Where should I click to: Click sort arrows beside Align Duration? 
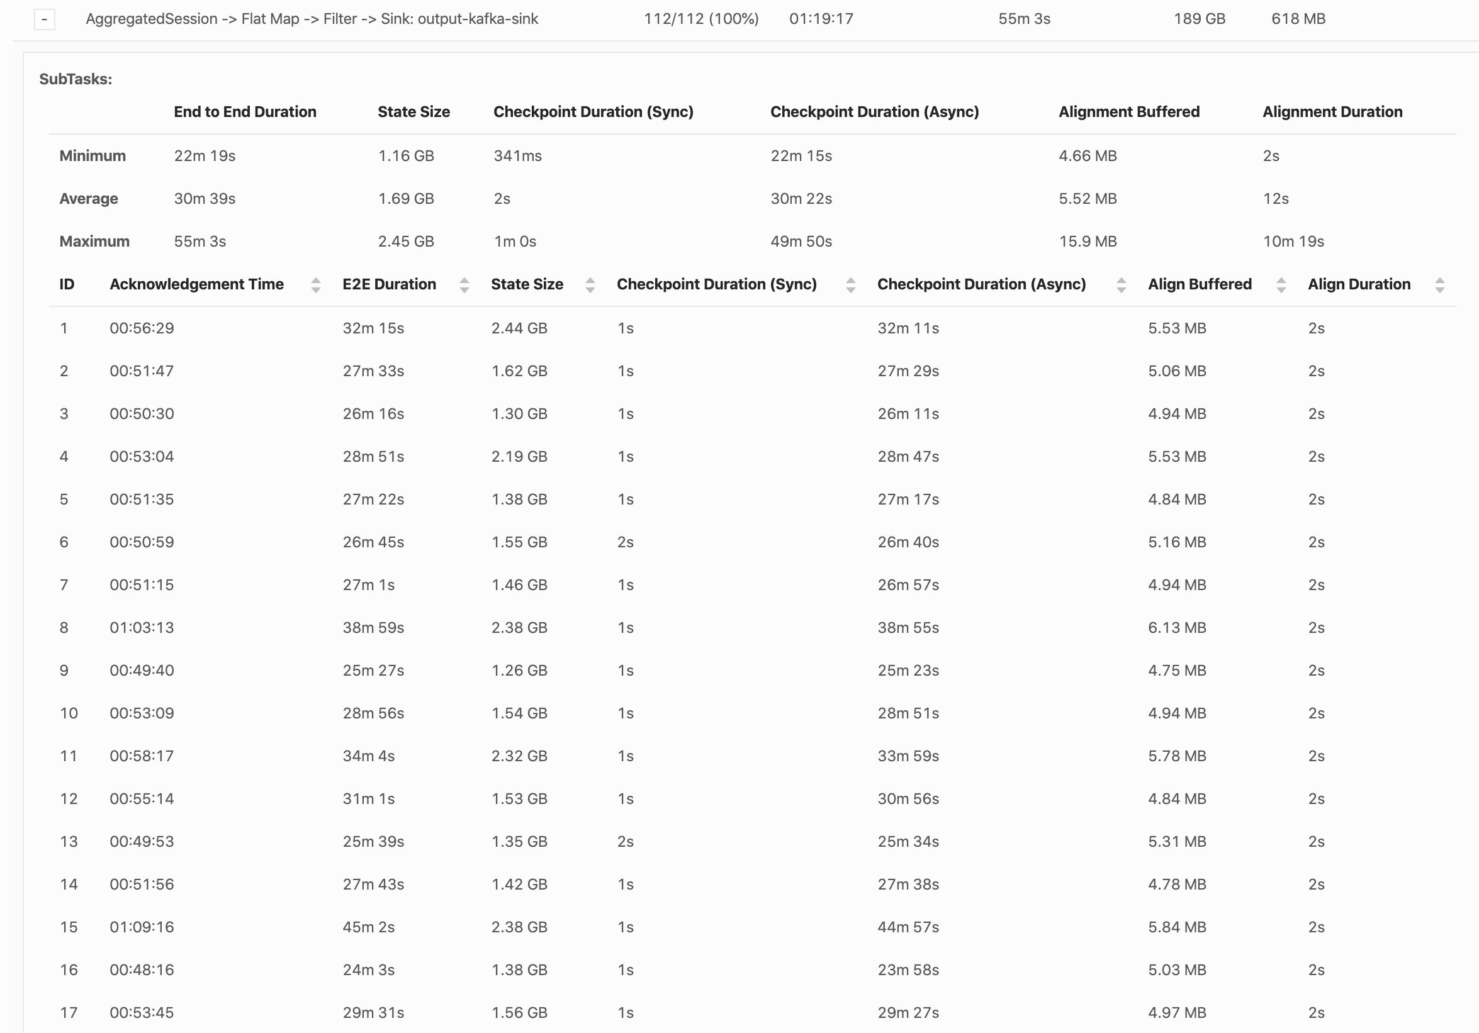click(x=1439, y=284)
